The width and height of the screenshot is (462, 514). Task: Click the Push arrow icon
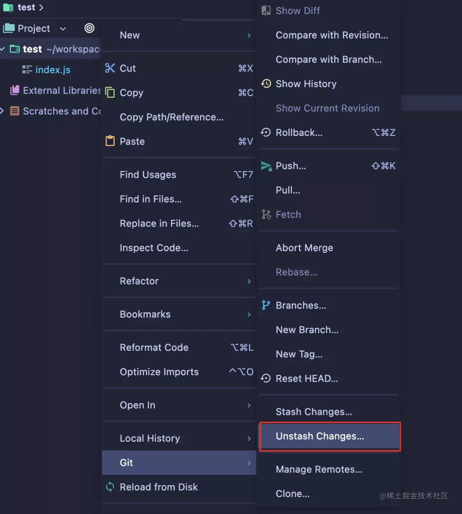coord(266,166)
